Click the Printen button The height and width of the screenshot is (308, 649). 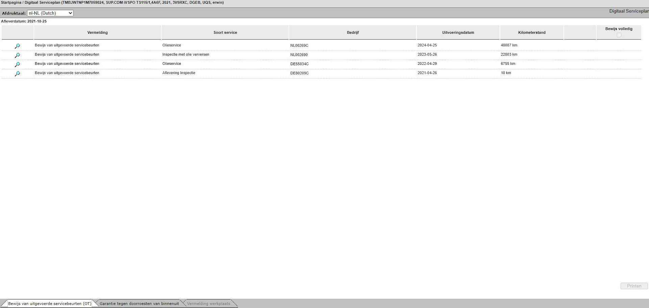634,286
